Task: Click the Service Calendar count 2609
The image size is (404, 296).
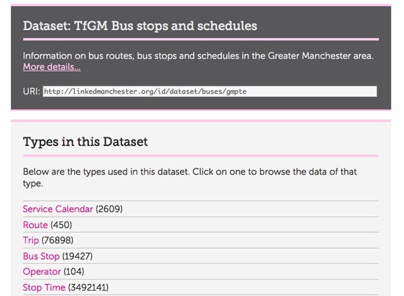Action: click(x=110, y=209)
